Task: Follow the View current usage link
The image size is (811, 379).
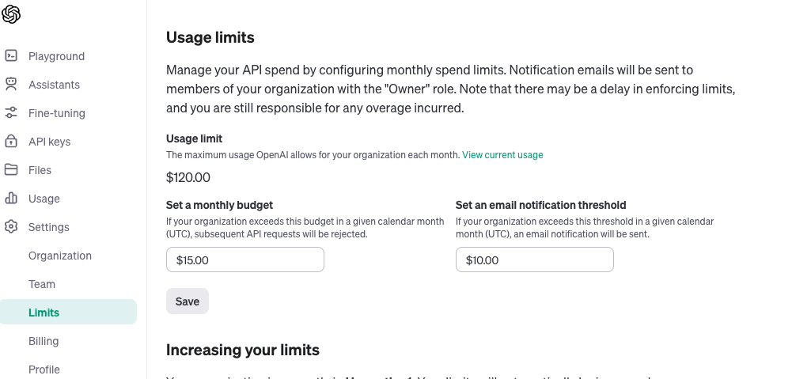Action: coord(502,155)
